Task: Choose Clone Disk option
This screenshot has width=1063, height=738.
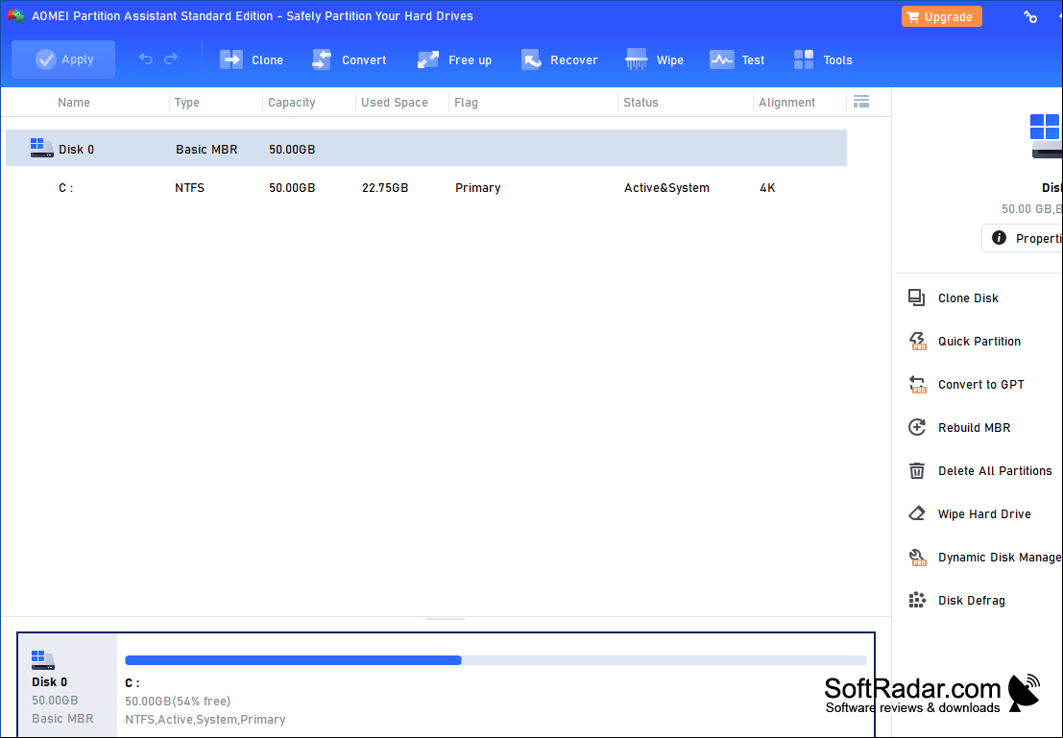Action: click(x=967, y=298)
